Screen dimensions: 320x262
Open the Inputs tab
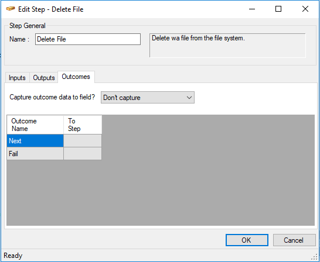[x=17, y=78]
